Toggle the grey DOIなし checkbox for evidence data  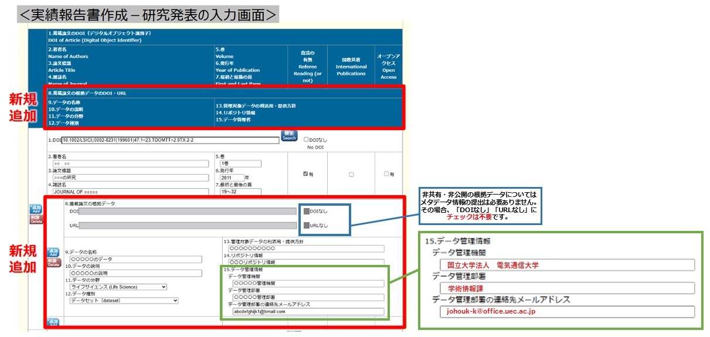click(x=306, y=211)
